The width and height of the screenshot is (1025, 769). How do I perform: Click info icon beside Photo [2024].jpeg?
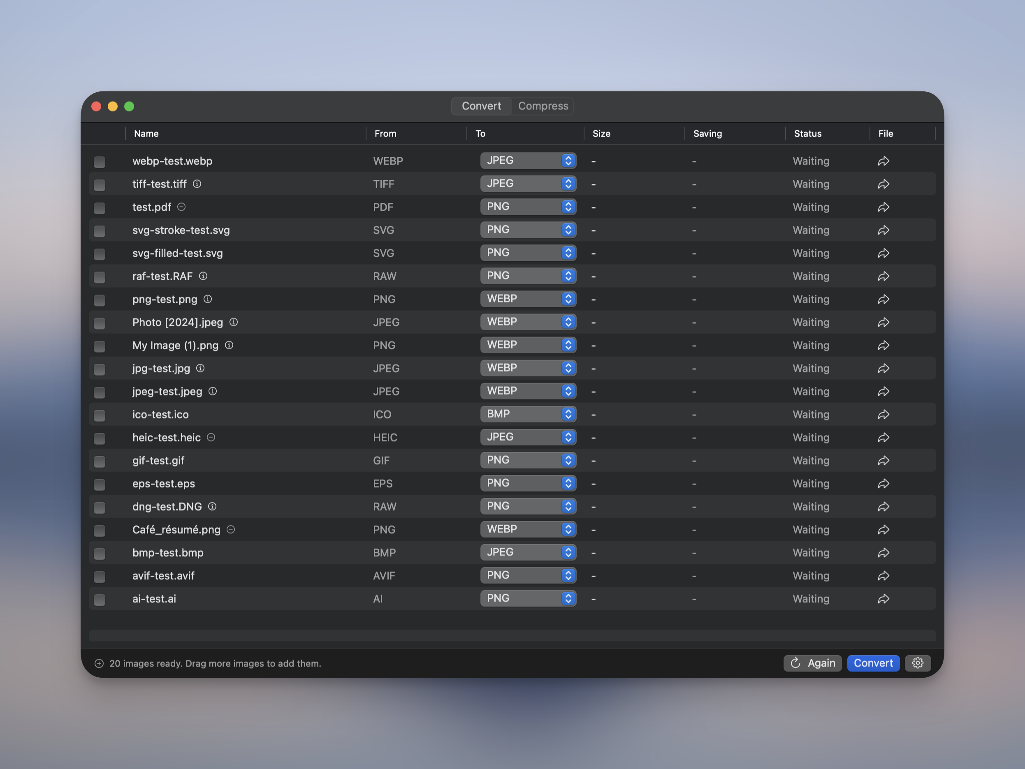click(x=234, y=322)
